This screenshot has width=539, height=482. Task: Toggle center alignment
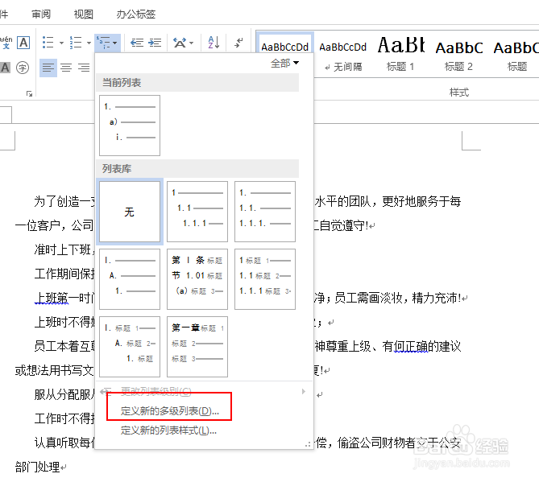pos(66,68)
